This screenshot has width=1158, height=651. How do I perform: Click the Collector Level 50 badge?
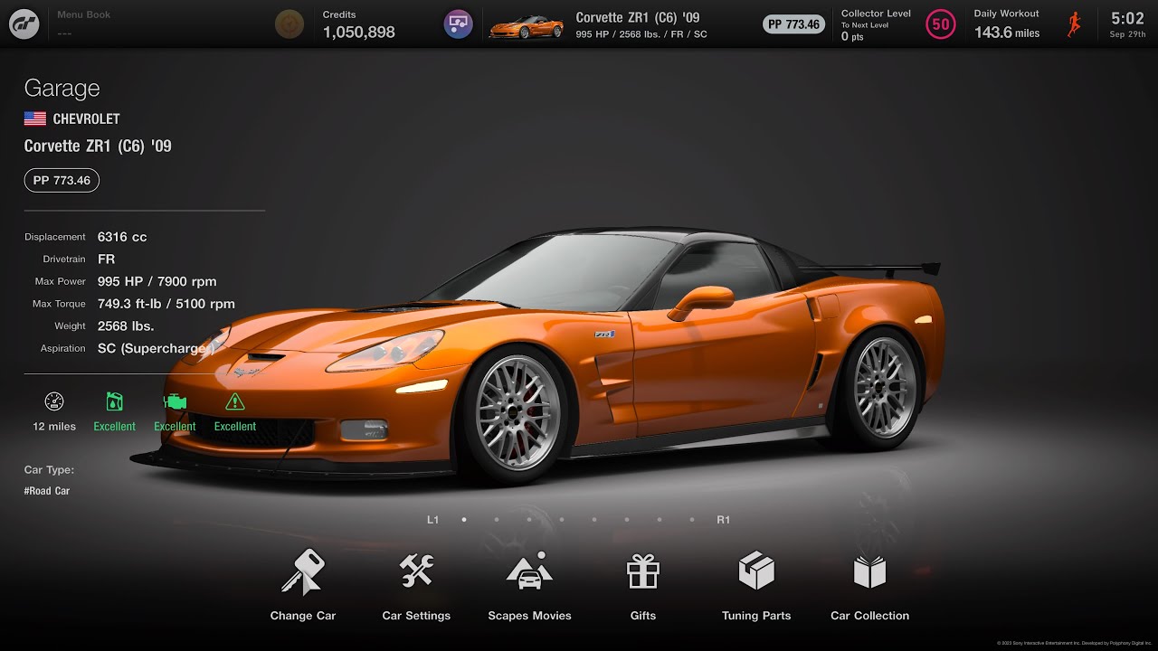941,24
